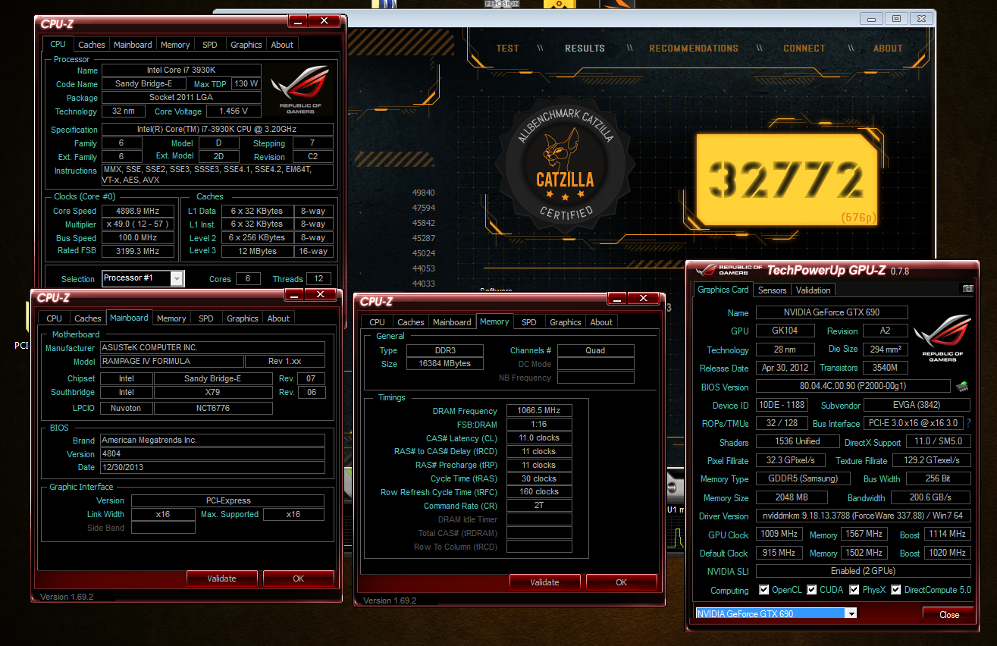Viewport: 997px width, 646px height.
Task: Open the RESULTS section in Catzilla
Action: point(585,48)
